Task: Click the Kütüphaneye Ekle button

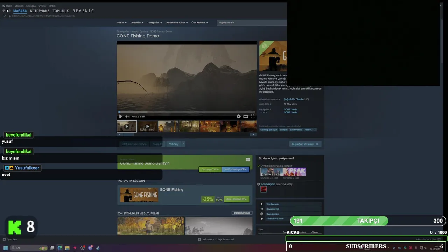Action: point(236,169)
